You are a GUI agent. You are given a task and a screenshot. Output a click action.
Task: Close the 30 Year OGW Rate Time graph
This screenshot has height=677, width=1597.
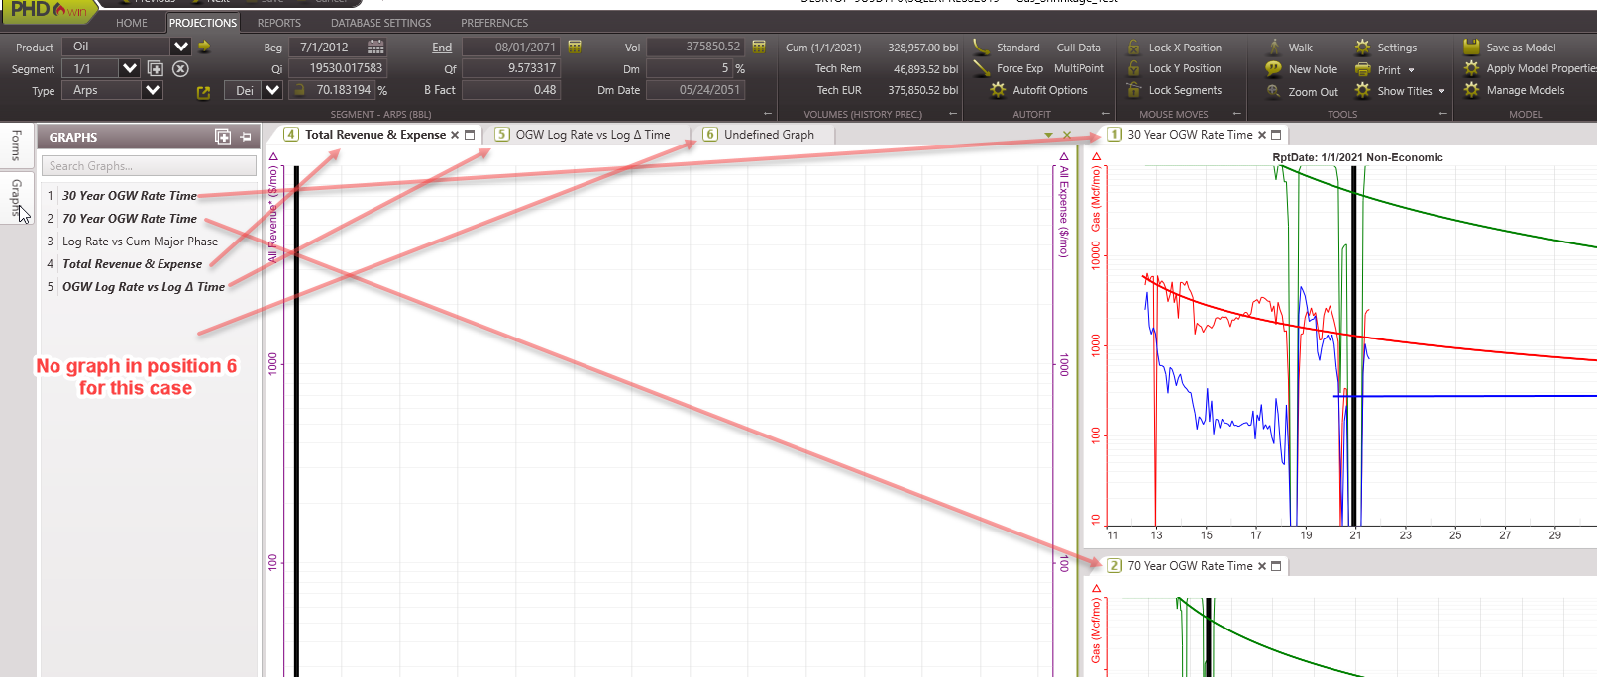click(1261, 135)
